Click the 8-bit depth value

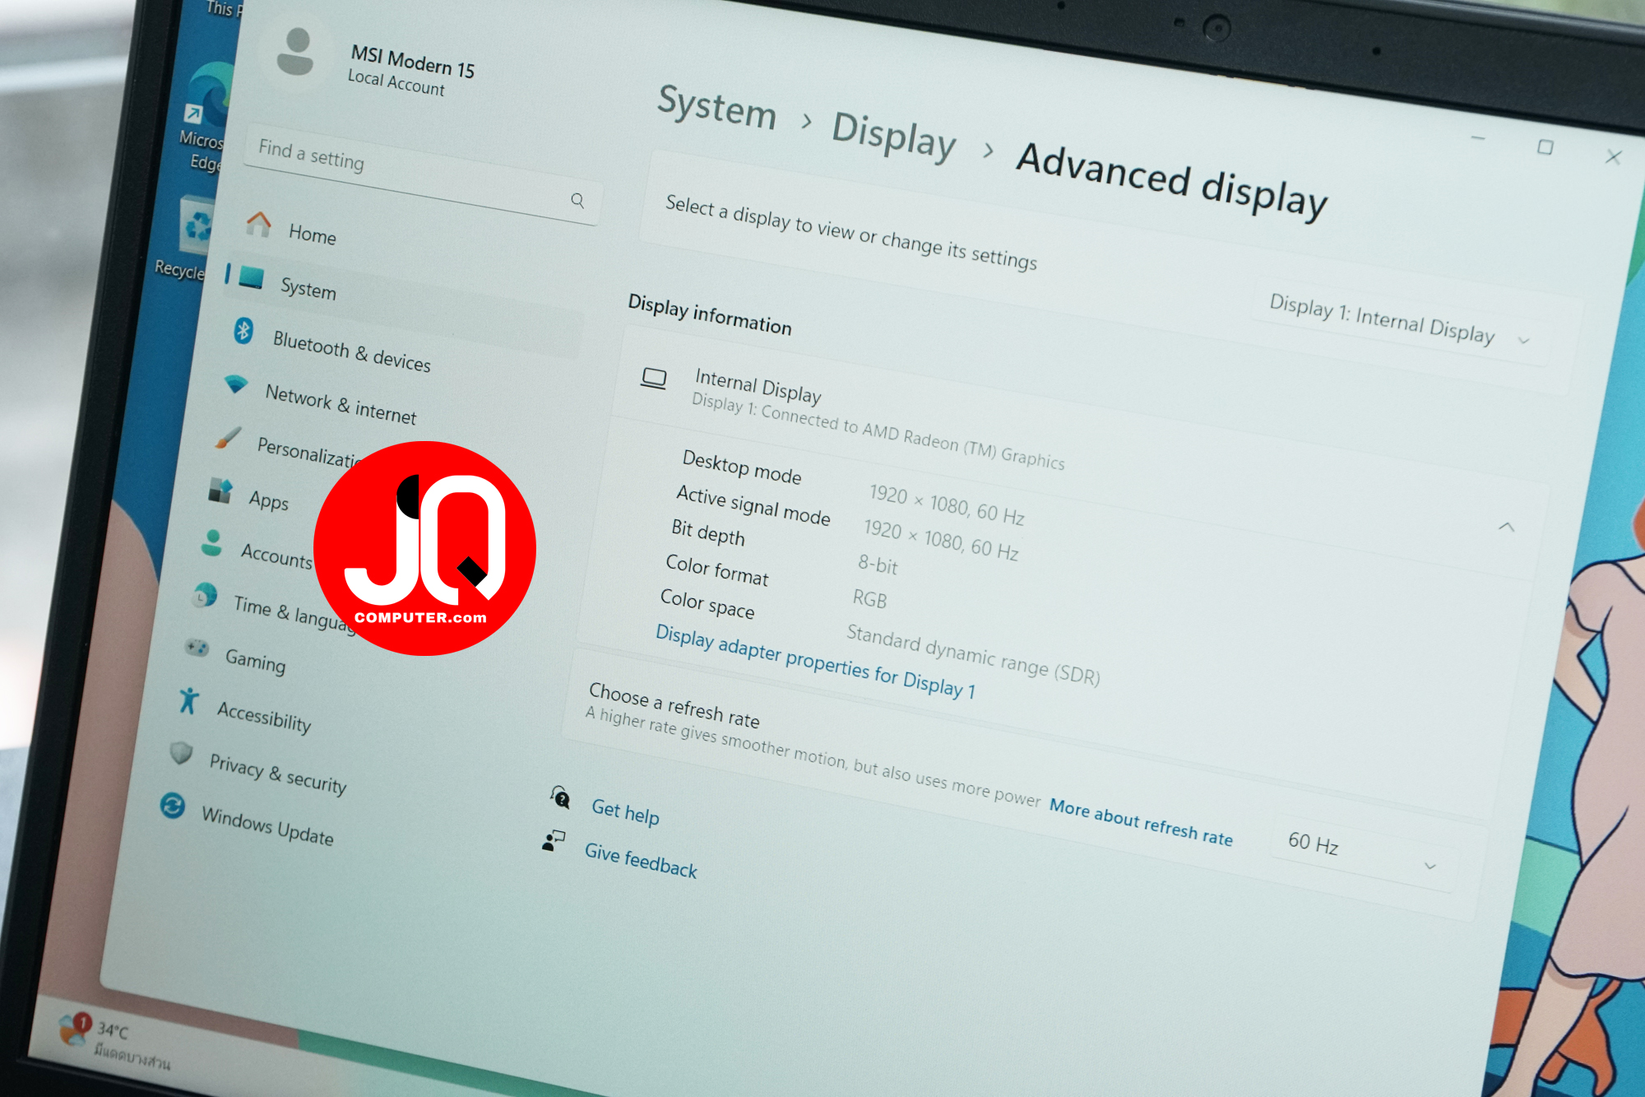point(878,565)
